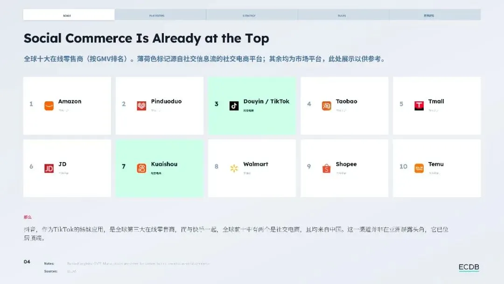
Task: Click the Pinduoduo heart logo icon
Action: point(141,106)
